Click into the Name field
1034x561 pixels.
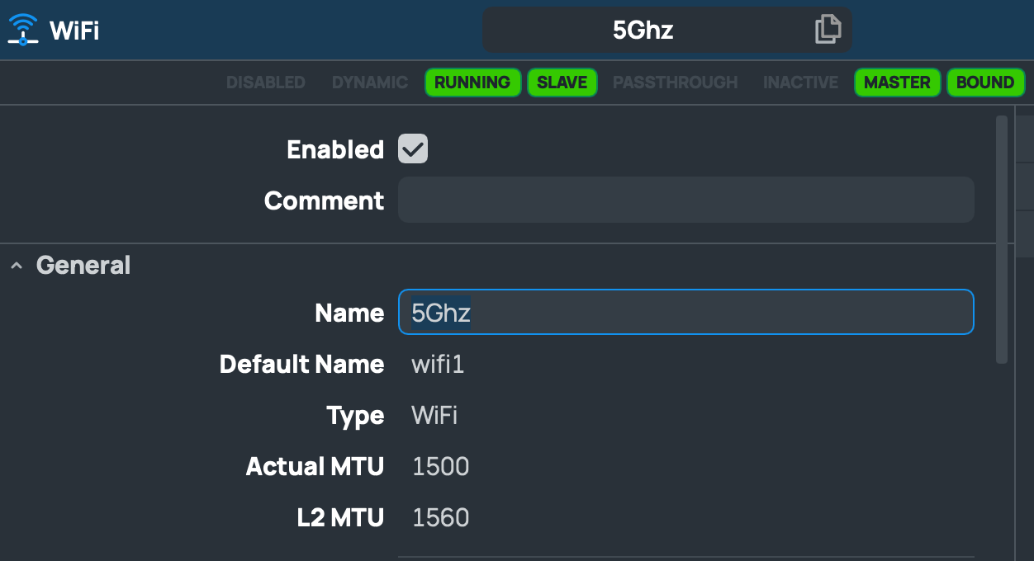(686, 312)
